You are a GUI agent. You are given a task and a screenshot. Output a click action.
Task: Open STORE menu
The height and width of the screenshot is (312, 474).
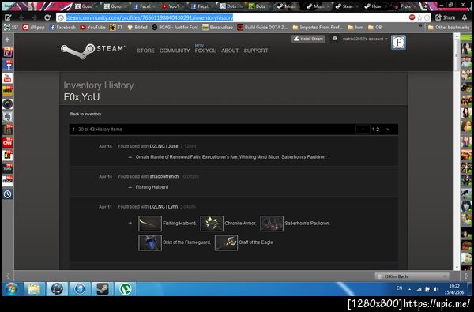[x=145, y=51]
